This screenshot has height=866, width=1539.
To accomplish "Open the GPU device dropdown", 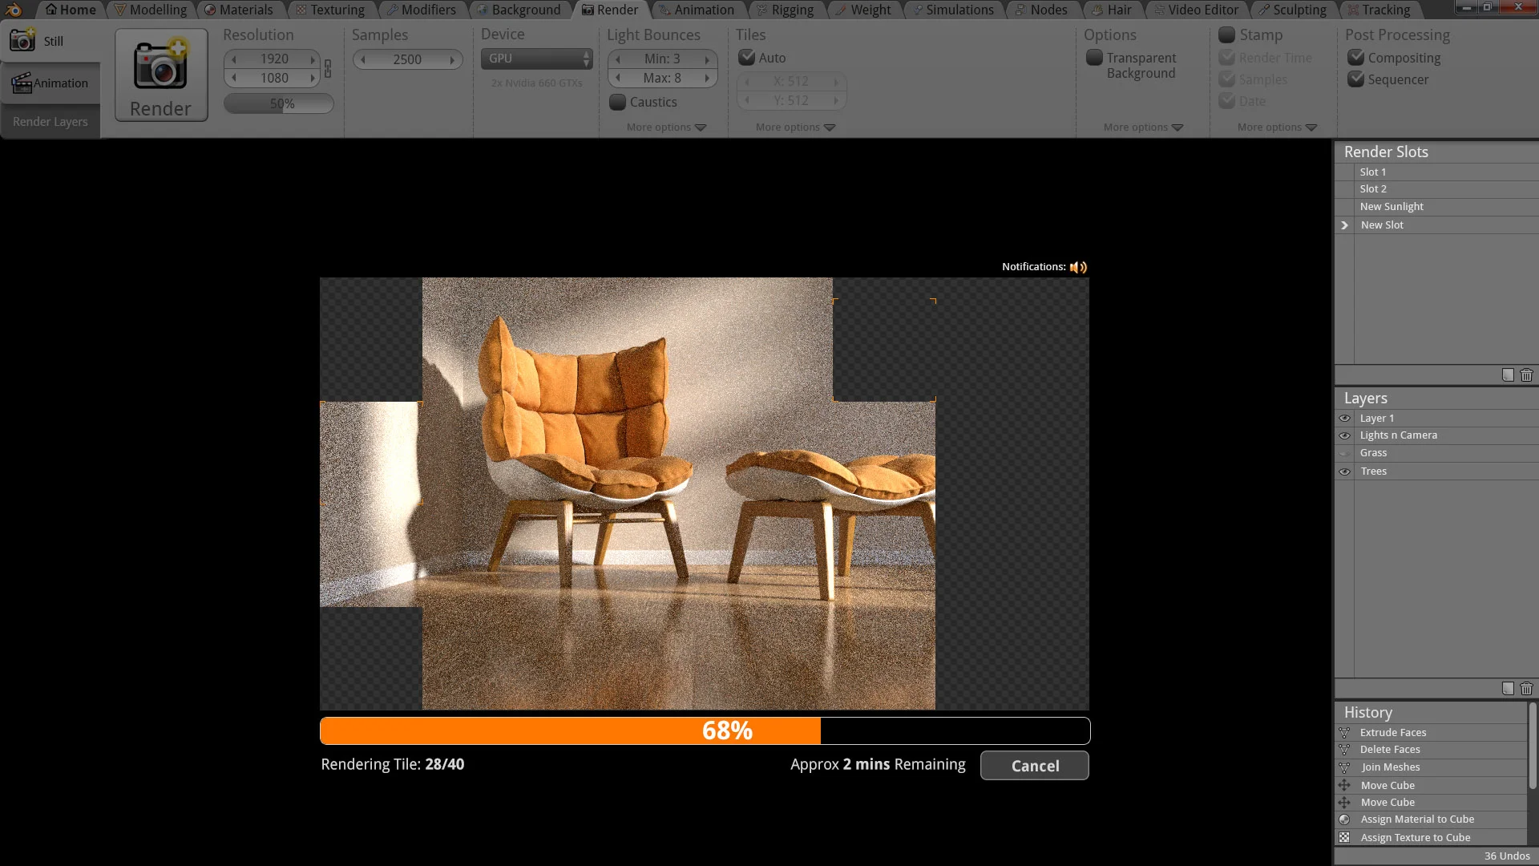I will point(536,59).
